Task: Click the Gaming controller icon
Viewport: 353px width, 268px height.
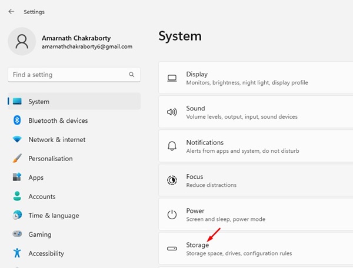Action: (x=17, y=235)
